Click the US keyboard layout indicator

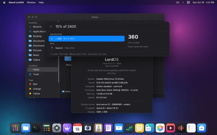point(178,2)
